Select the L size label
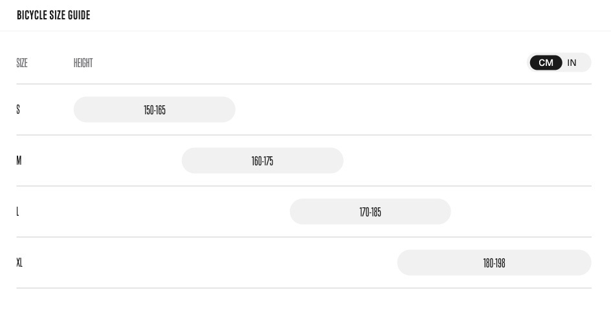 18,211
